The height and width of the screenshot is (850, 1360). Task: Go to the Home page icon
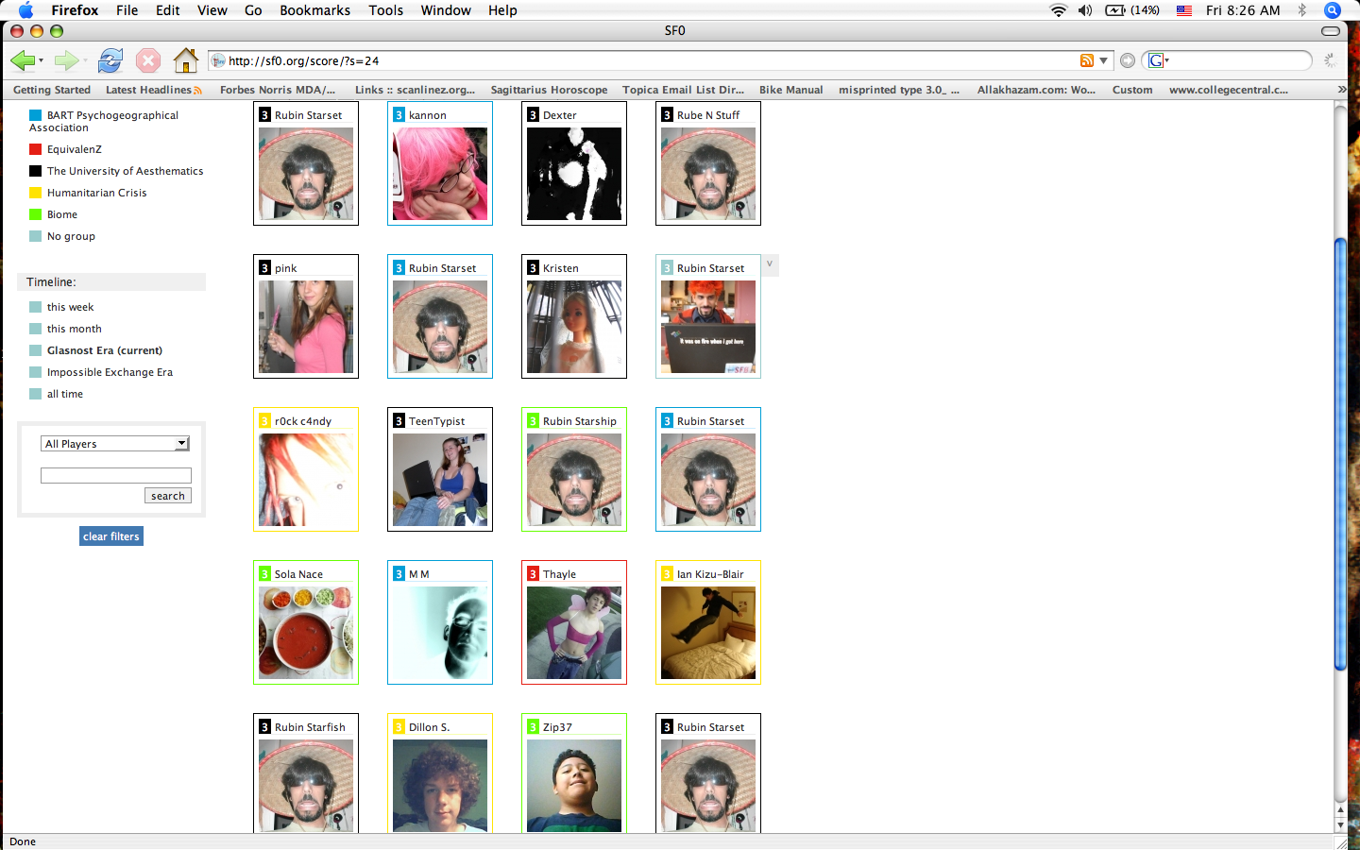coord(185,61)
